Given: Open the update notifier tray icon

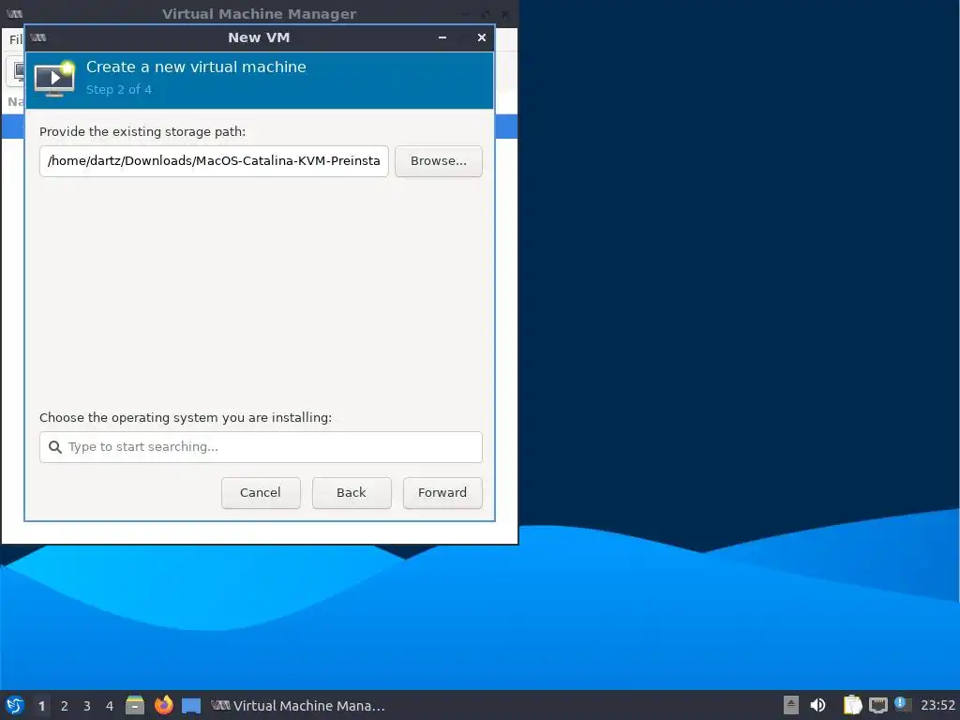Looking at the screenshot, I should click(903, 704).
